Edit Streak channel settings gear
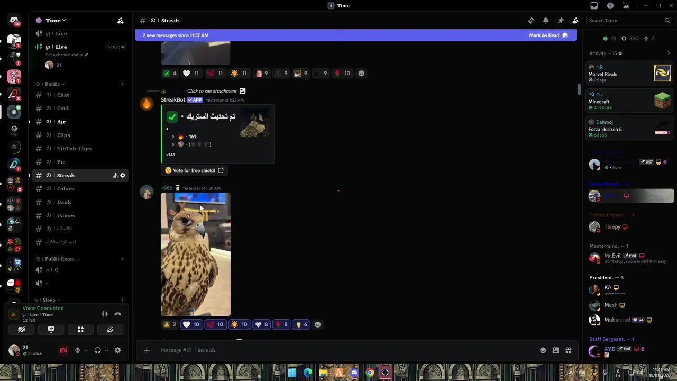This screenshot has height=381, width=677. [123, 176]
